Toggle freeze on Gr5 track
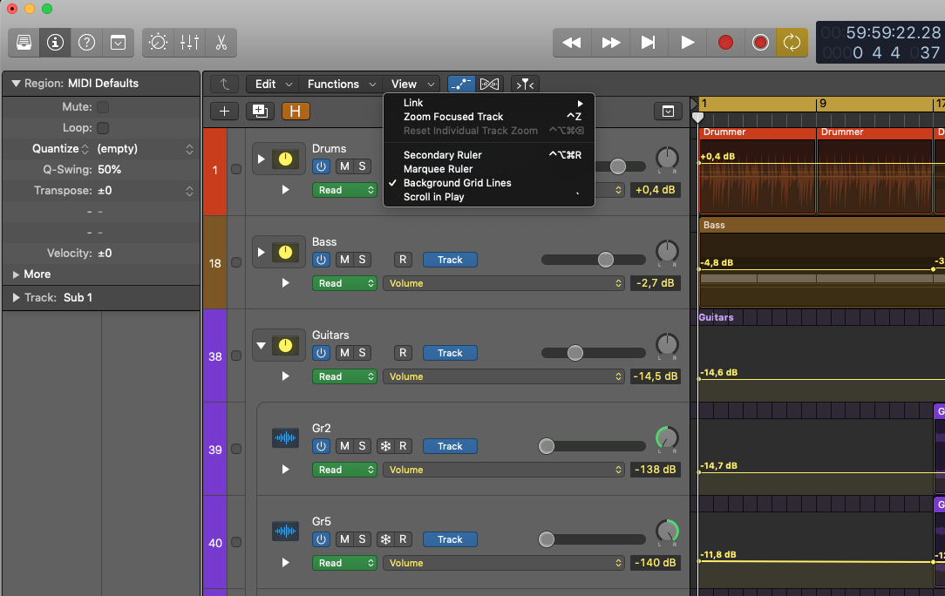 385,539
